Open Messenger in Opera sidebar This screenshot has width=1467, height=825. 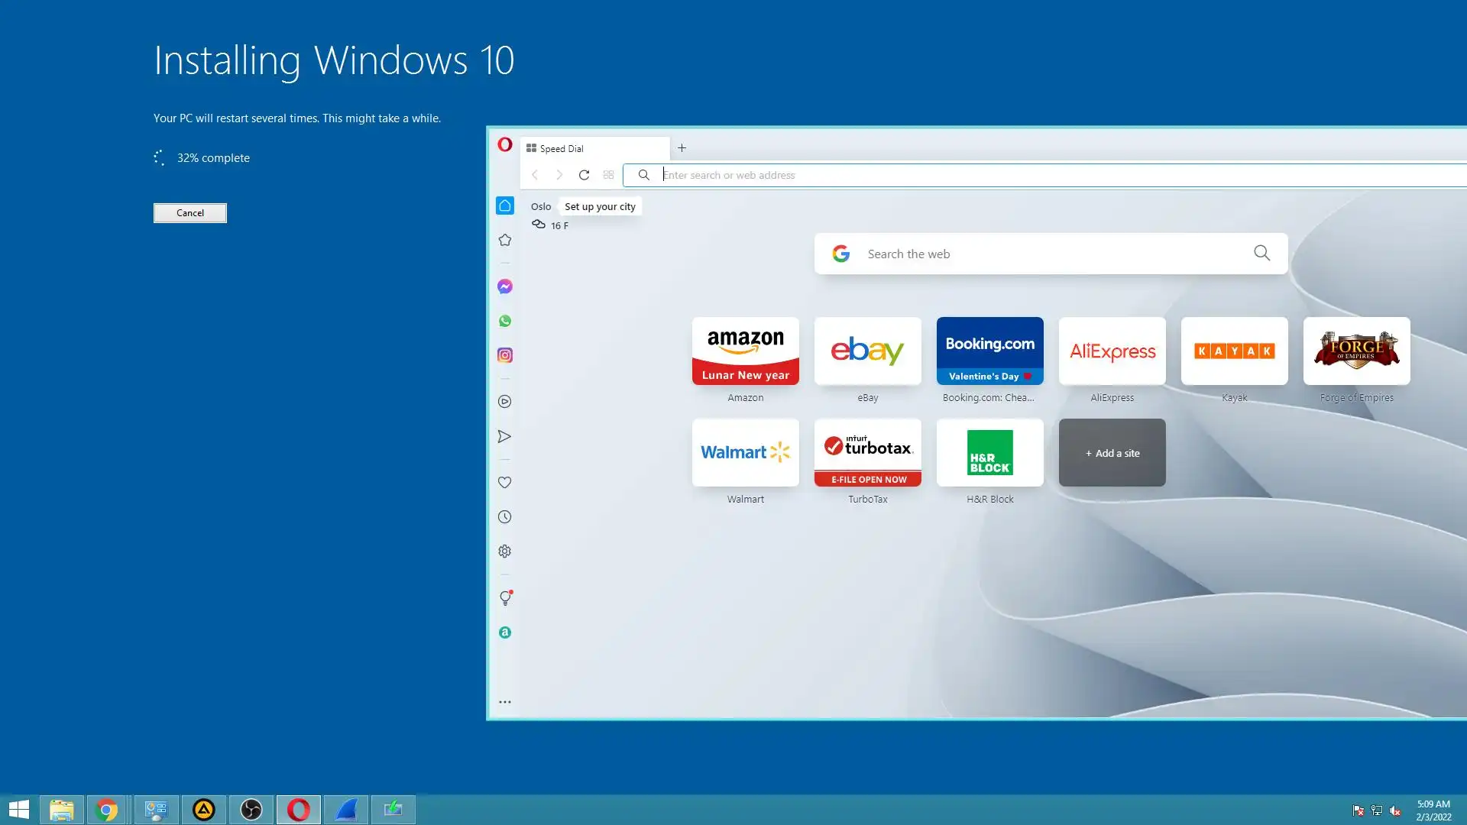click(505, 286)
